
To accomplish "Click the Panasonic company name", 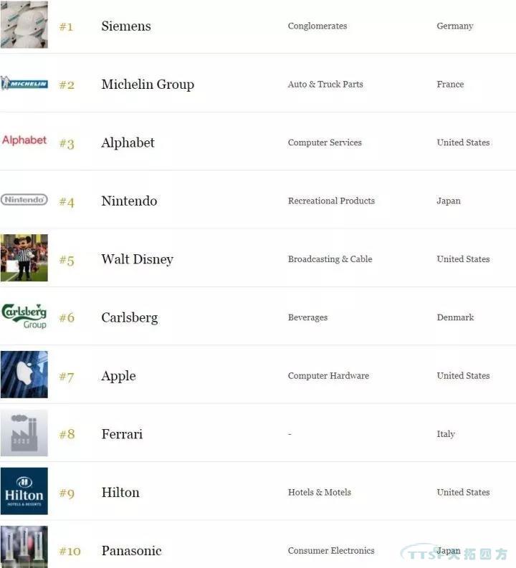I will 131,551.
